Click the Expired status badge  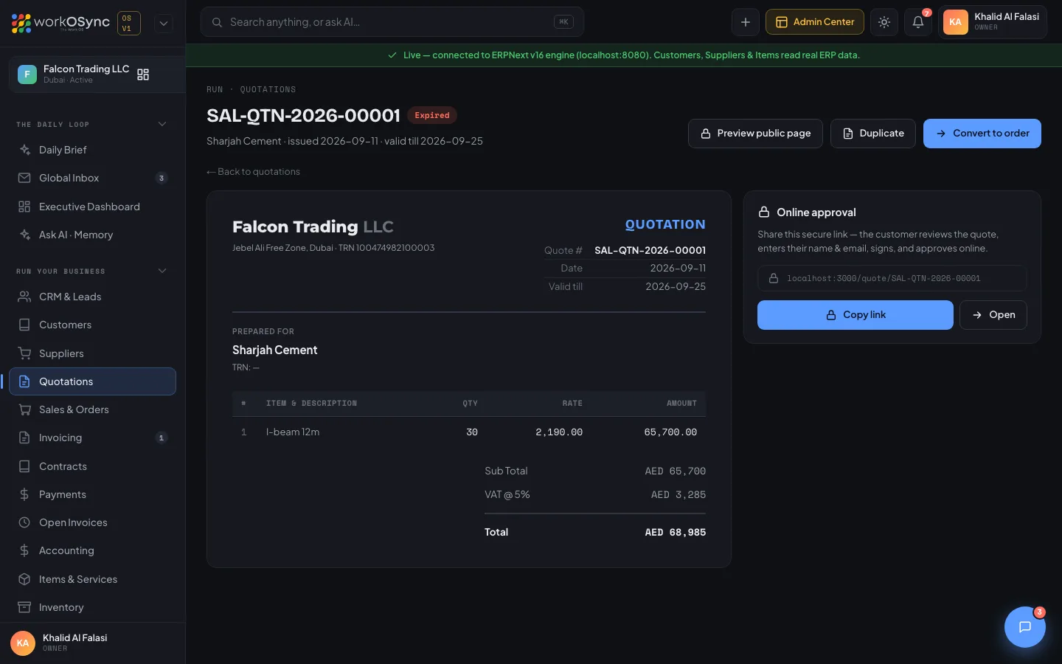point(432,115)
